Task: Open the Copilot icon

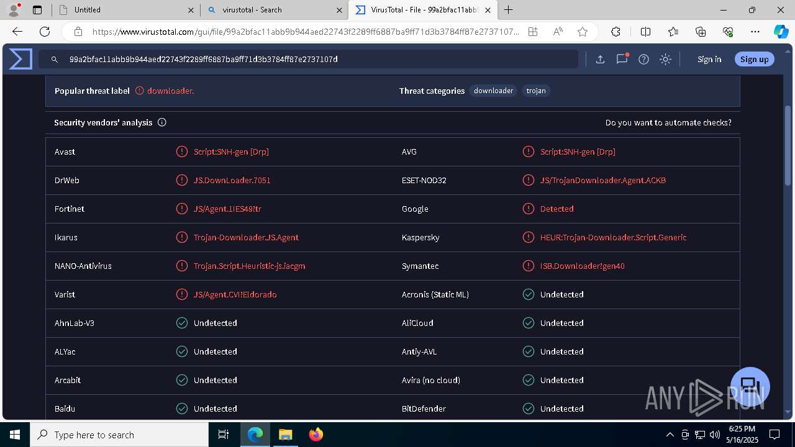Action: 781,32
